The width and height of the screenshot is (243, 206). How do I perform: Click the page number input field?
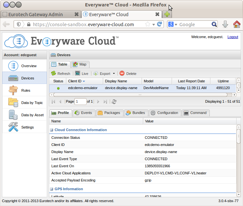point(80,102)
